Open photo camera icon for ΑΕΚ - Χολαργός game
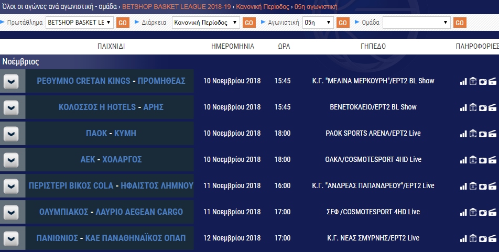The image size is (499, 252). click(x=483, y=160)
